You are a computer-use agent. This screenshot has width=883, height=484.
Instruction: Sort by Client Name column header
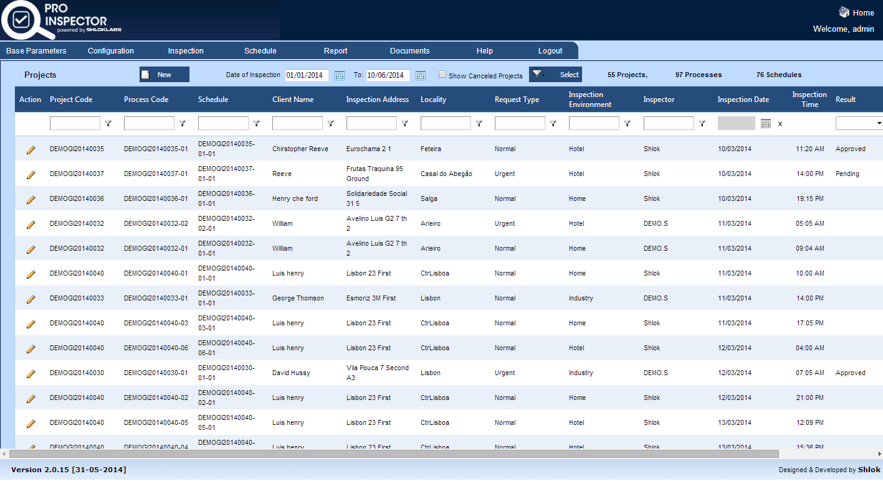[x=293, y=100]
